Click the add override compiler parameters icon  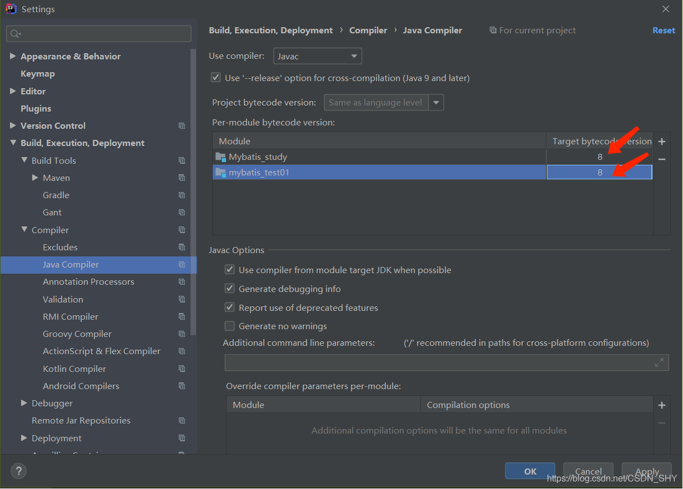(x=661, y=405)
